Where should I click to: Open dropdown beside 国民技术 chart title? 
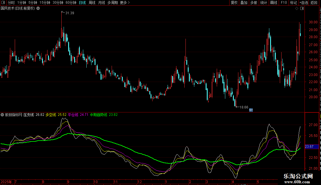tap(38, 9)
